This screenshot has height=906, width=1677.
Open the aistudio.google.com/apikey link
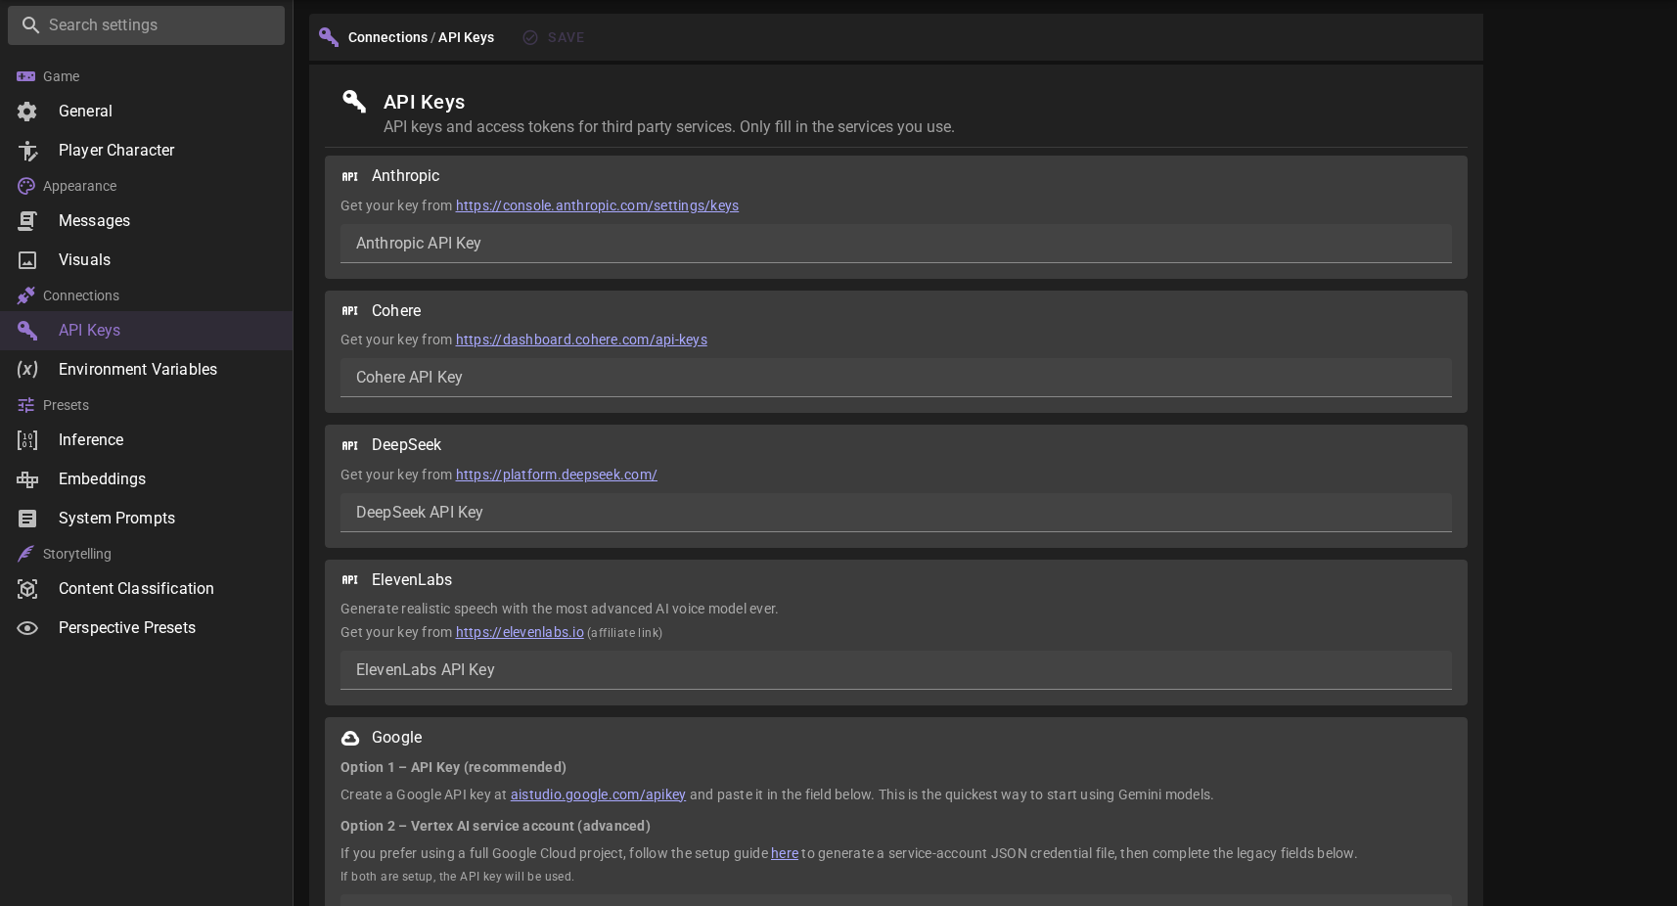coord(598,794)
